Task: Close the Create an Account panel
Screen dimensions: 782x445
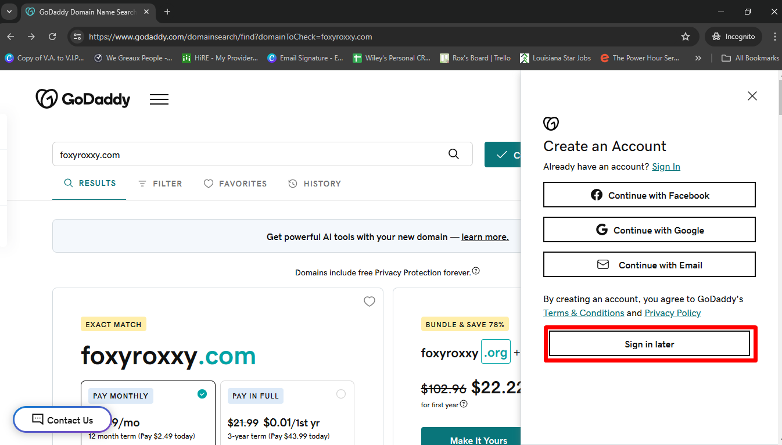Action: (x=752, y=96)
